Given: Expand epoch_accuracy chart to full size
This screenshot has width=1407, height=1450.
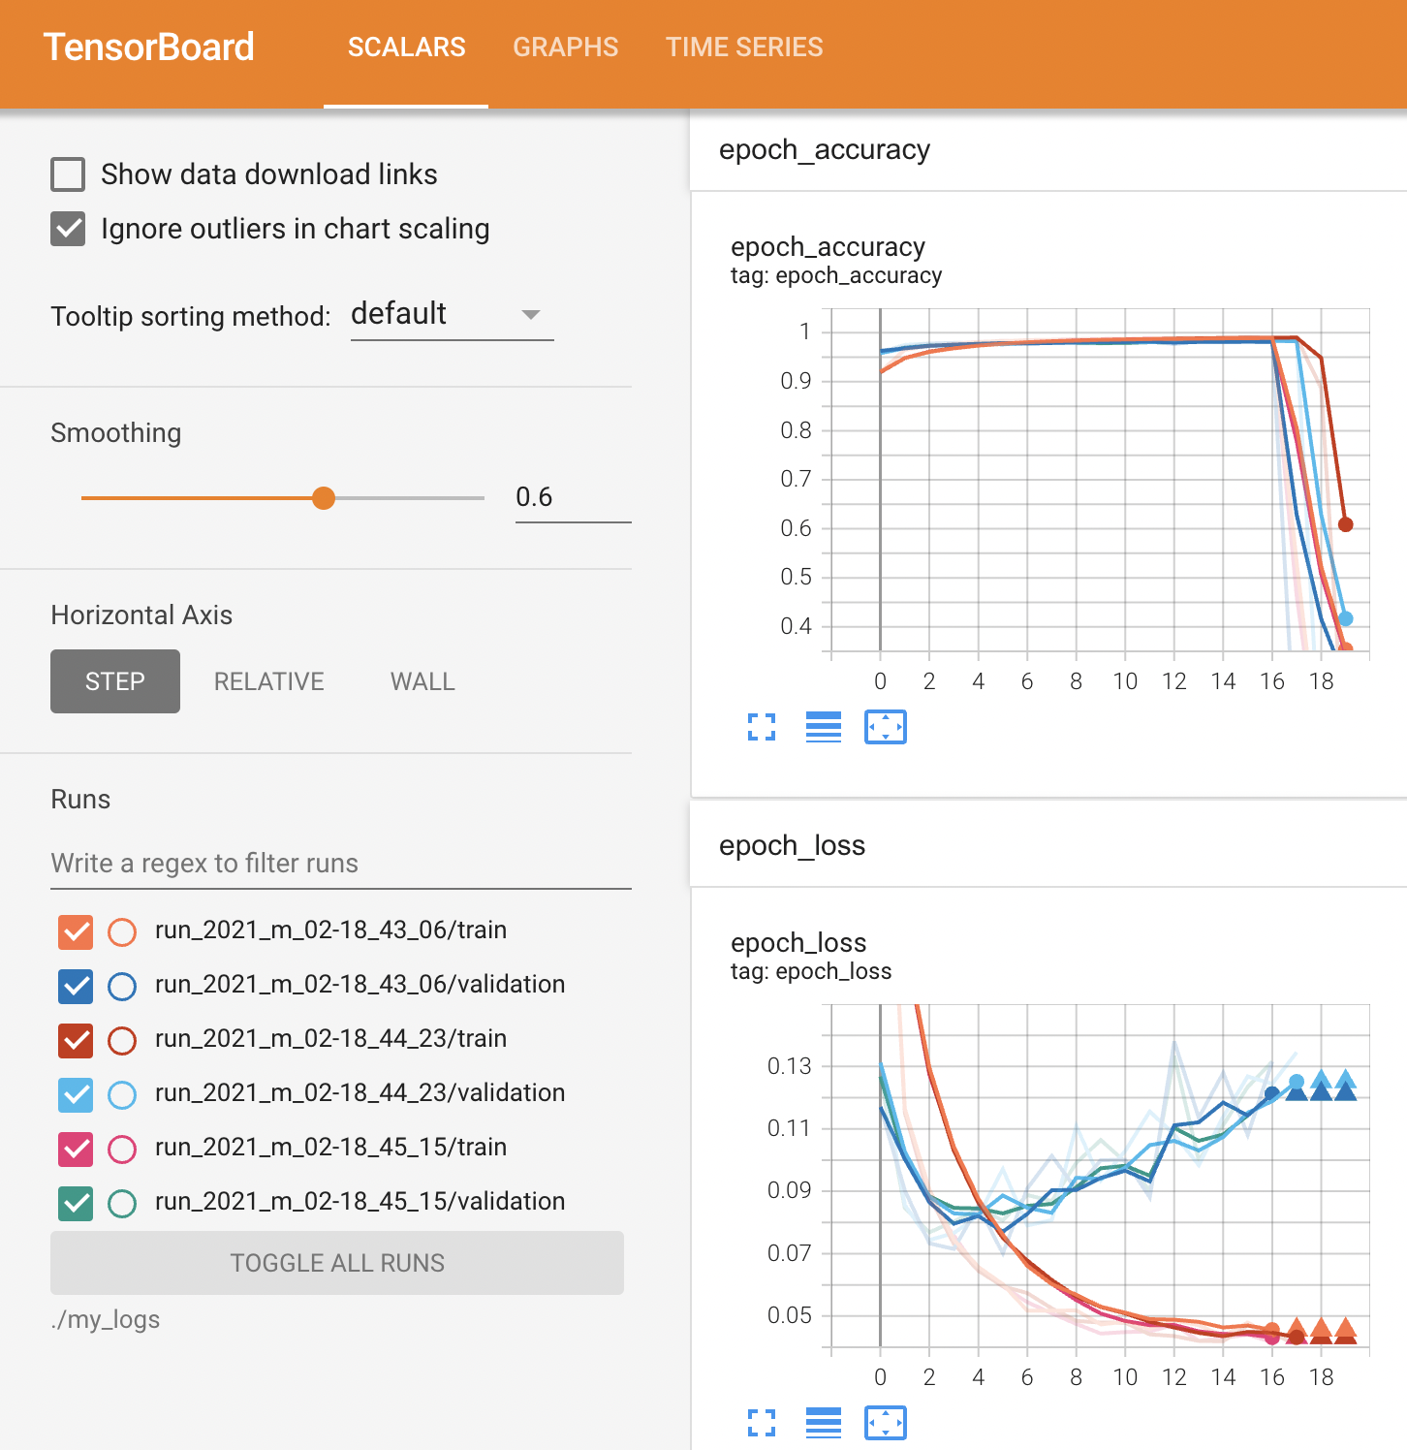Looking at the screenshot, I should (762, 727).
